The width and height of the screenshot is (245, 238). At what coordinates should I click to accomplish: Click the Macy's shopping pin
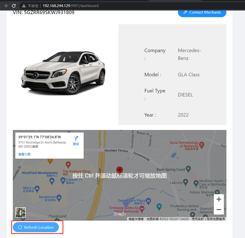(x=37, y=189)
